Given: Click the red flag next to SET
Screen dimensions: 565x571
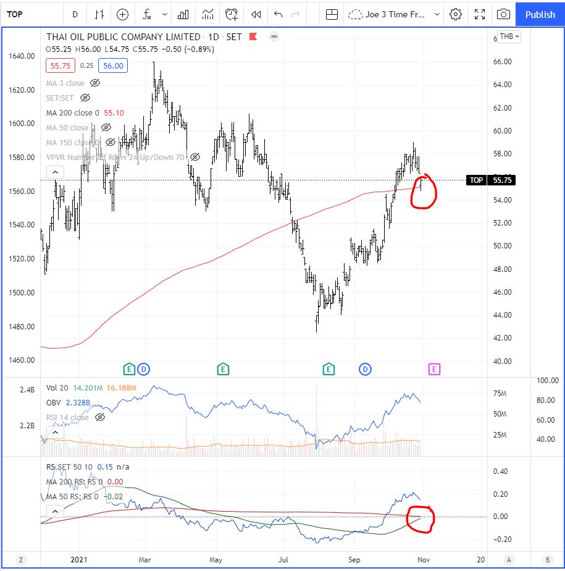Looking at the screenshot, I should [x=253, y=36].
